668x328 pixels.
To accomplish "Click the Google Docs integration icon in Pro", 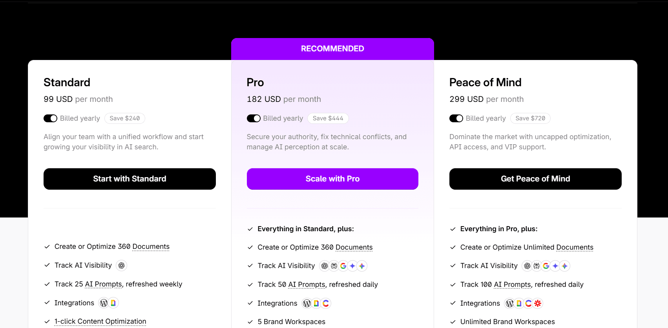I will (x=316, y=303).
